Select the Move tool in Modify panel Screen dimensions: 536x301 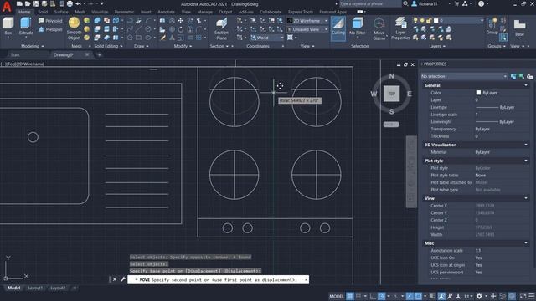[x=181, y=21]
